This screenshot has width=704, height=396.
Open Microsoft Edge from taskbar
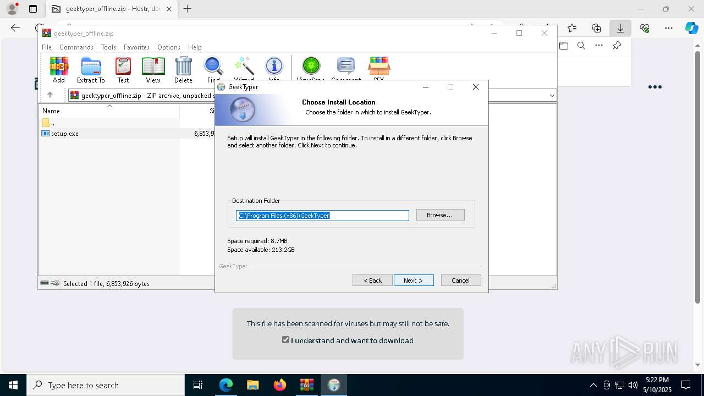(226, 385)
